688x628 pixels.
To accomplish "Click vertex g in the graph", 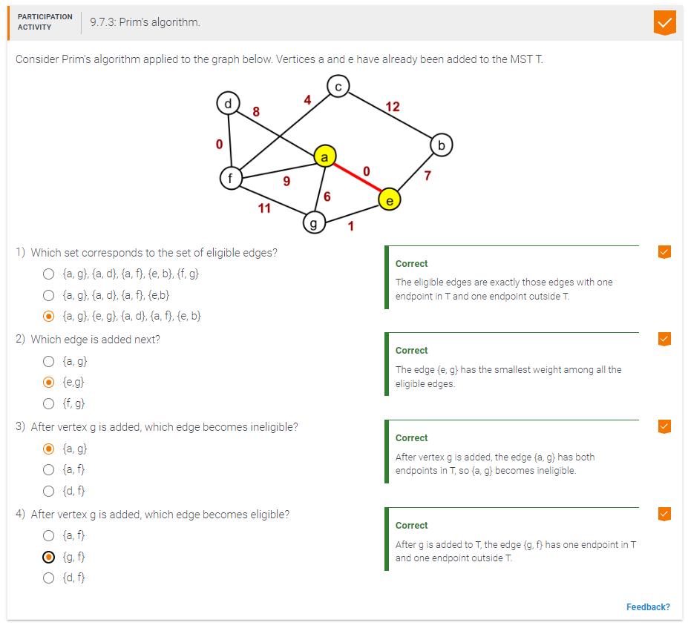I will (x=313, y=222).
